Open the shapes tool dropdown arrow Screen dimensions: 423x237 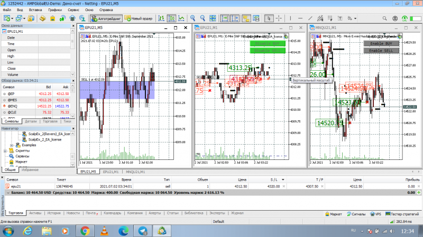coord(355,18)
